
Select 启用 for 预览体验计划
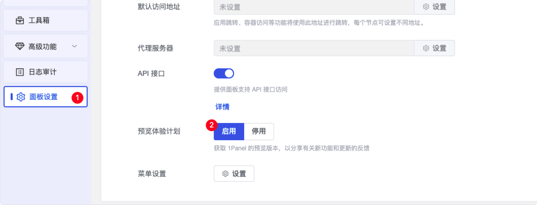(x=229, y=132)
